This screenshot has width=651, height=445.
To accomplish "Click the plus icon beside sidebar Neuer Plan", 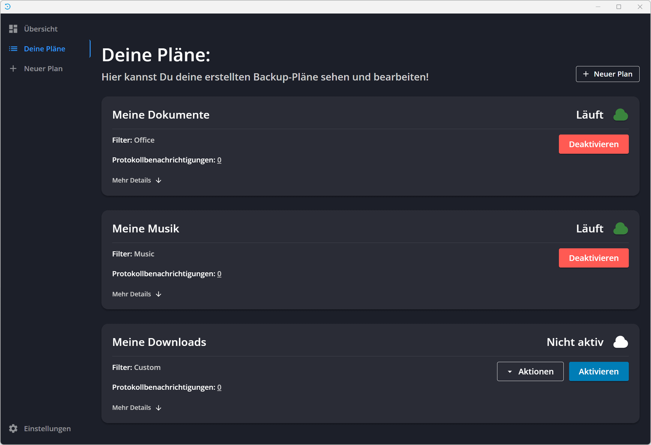I will coord(13,68).
